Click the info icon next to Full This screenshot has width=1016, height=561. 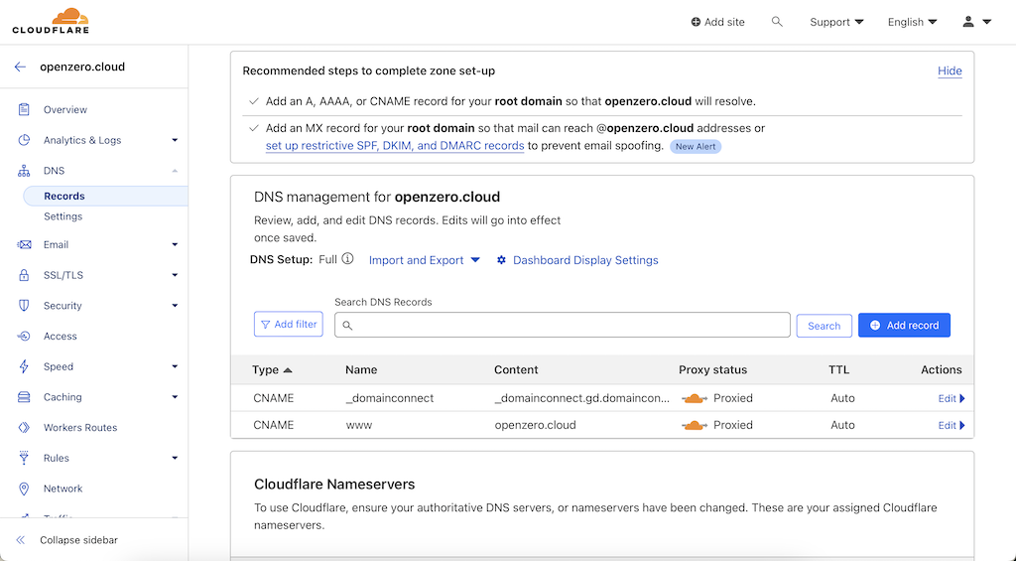point(347,260)
